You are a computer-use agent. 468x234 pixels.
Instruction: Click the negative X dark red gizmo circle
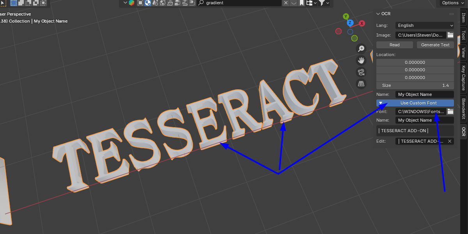pyautogui.click(x=339, y=31)
